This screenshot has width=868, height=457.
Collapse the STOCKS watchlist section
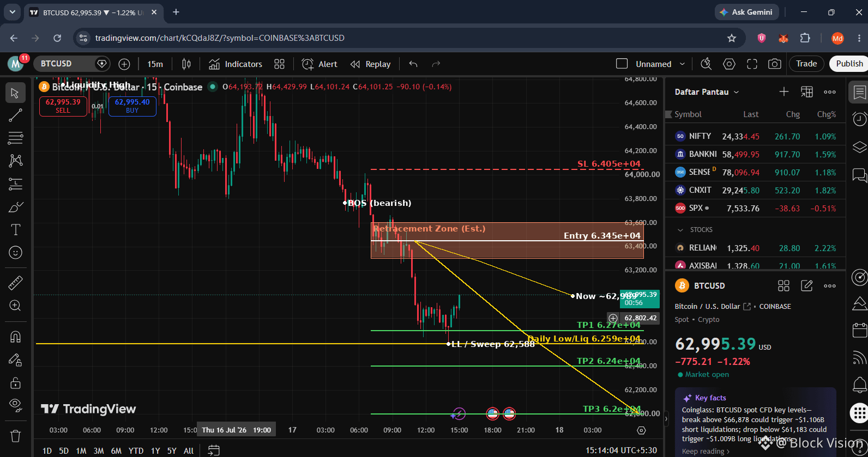pos(680,230)
